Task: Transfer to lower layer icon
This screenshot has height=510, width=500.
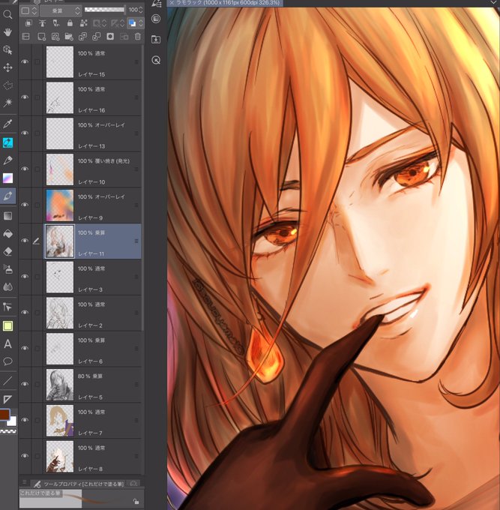Action: pyautogui.click(x=83, y=37)
